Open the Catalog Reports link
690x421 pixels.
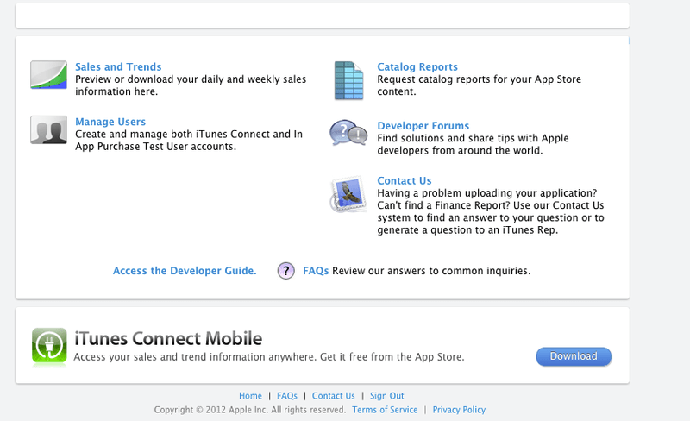(417, 67)
